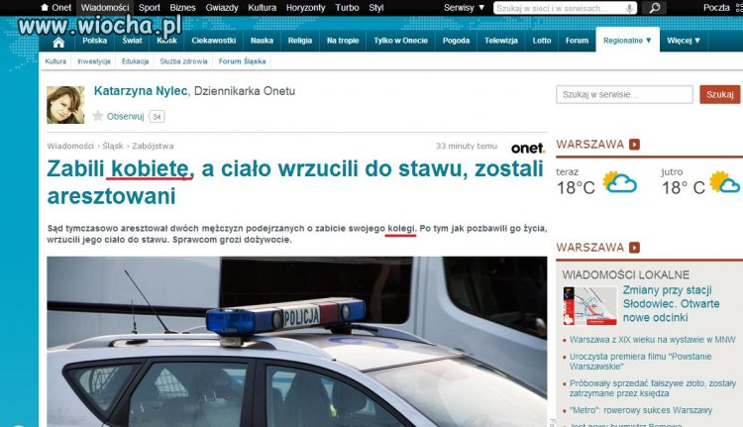Select the Polska tab

point(94,41)
